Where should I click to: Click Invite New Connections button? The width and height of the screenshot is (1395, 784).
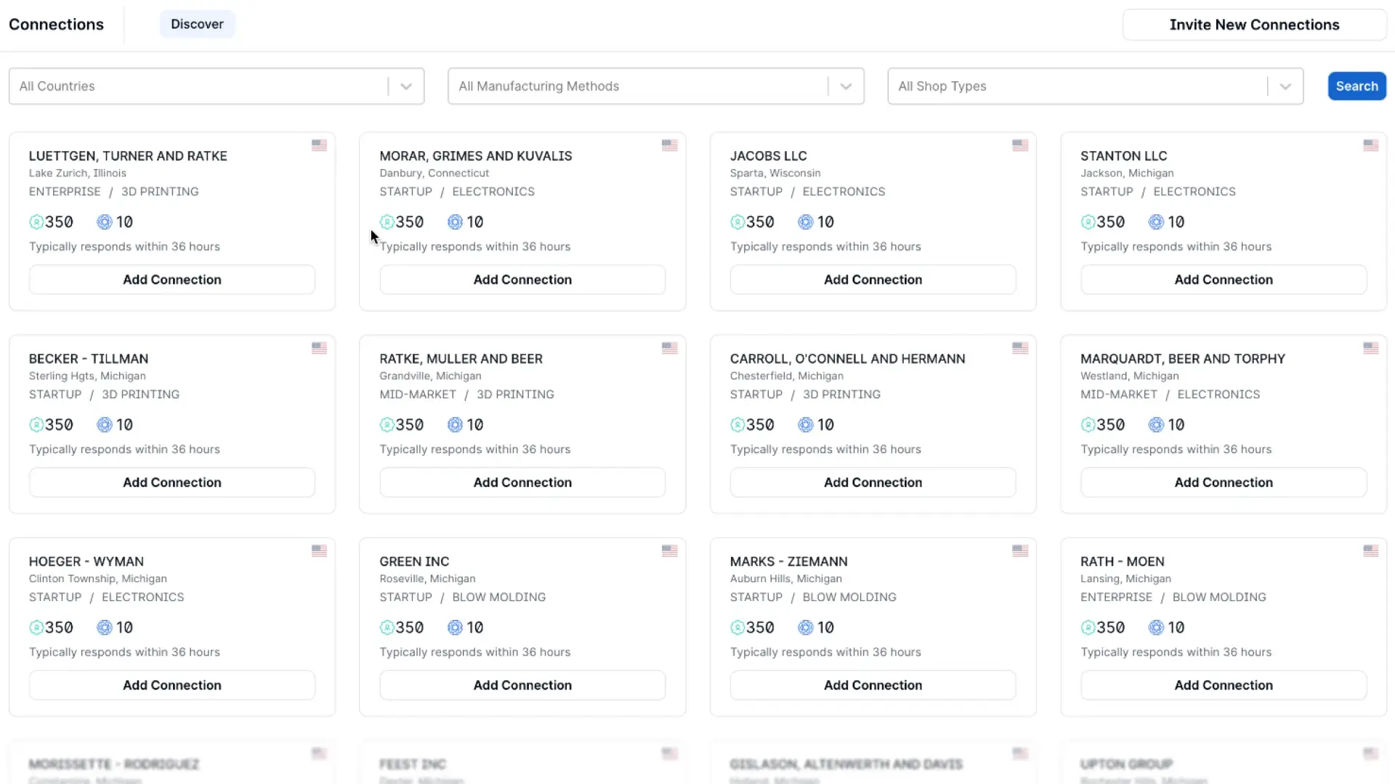click(x=1254, y=24)
